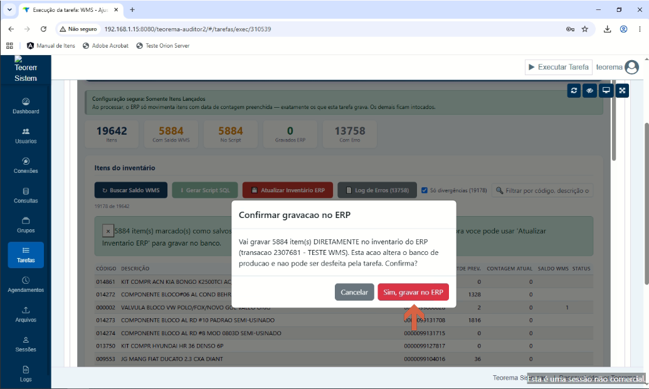The height and width of the screenshot is (389, 649).
Task: Click row COMPONENTE BLOCO AL RD #8 MOD 0803D
Action: point(344,333)
